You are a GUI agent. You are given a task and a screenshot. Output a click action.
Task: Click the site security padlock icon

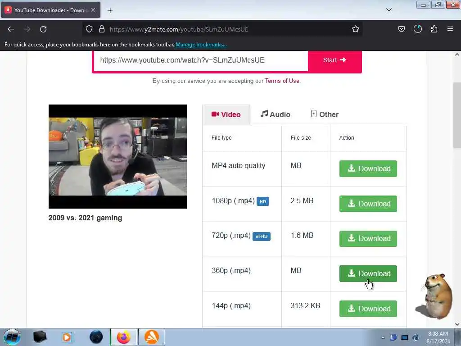(x=102, y=29)
